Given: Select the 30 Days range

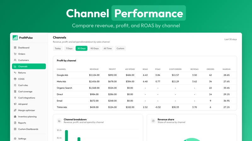Looking at the screenshot, I should (x=82, y=49).
